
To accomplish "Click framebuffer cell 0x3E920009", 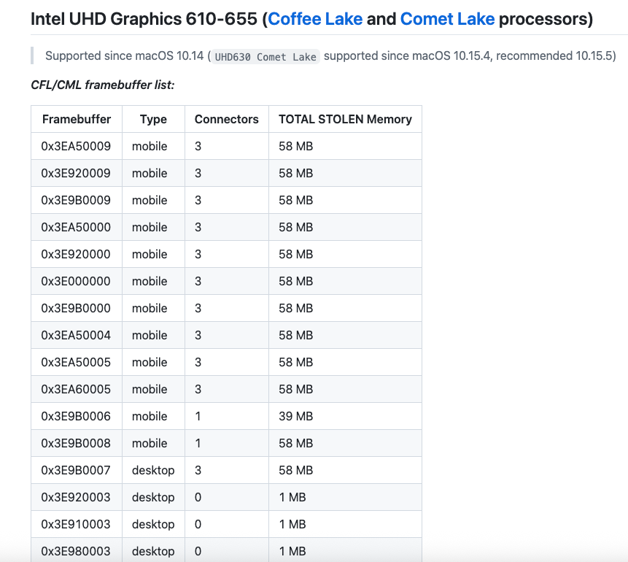I will (x=77, y=173).
